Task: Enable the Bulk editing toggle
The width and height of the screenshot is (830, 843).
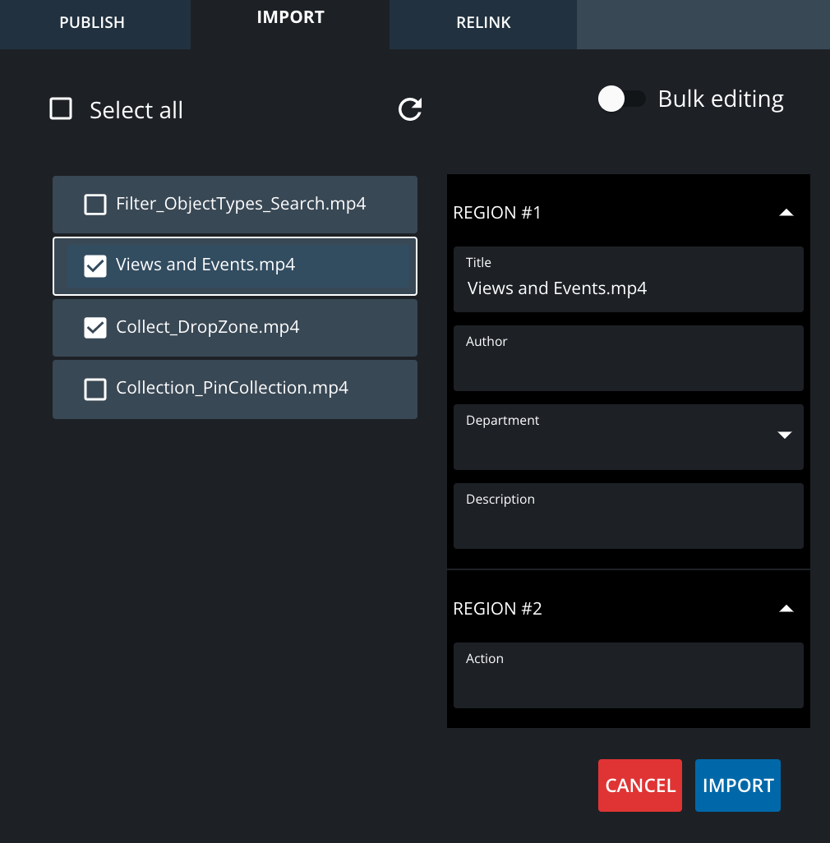Action: point(623,99)
